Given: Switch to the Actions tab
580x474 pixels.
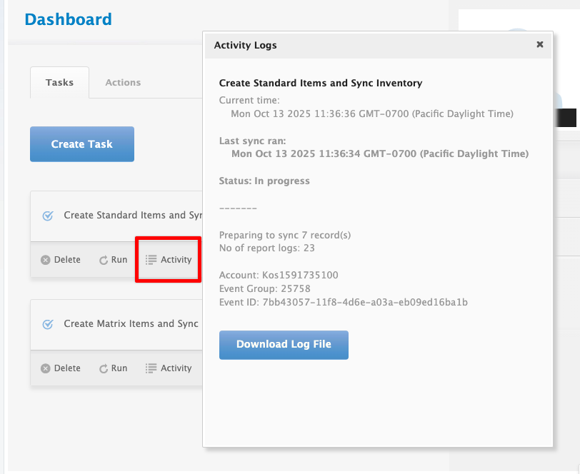Looking at the screenshot, I should coord(123,83).
